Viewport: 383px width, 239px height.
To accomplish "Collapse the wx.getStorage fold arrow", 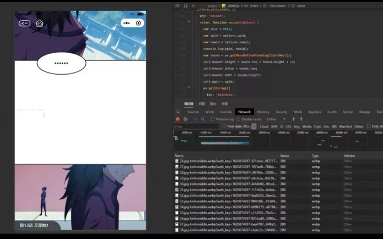I will 189,87.
